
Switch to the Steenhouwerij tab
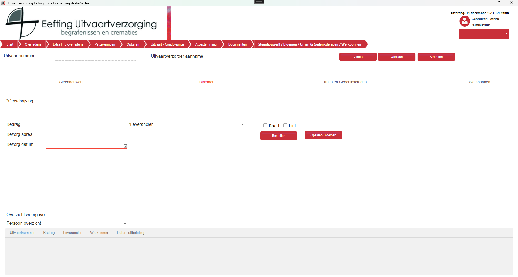[71, 82]
